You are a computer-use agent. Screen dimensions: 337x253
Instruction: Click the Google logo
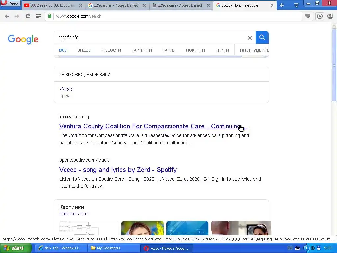23,40
